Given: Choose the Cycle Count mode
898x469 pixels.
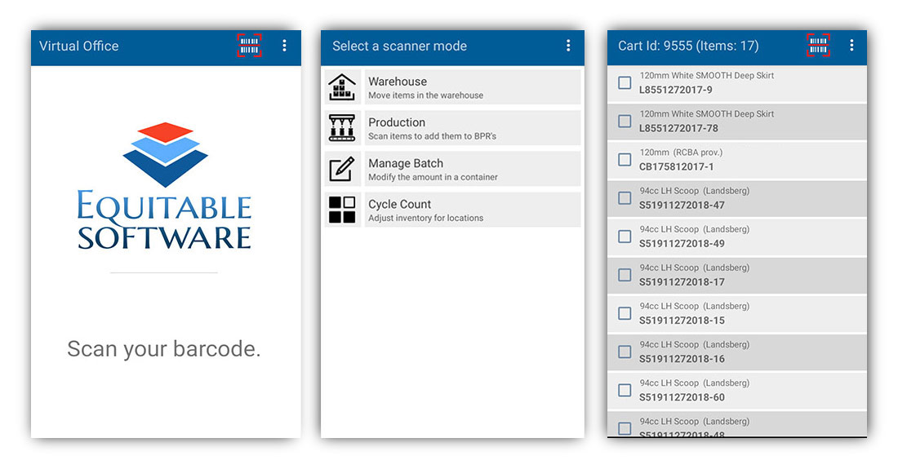Looking at the screenshot, I should 452,210.
